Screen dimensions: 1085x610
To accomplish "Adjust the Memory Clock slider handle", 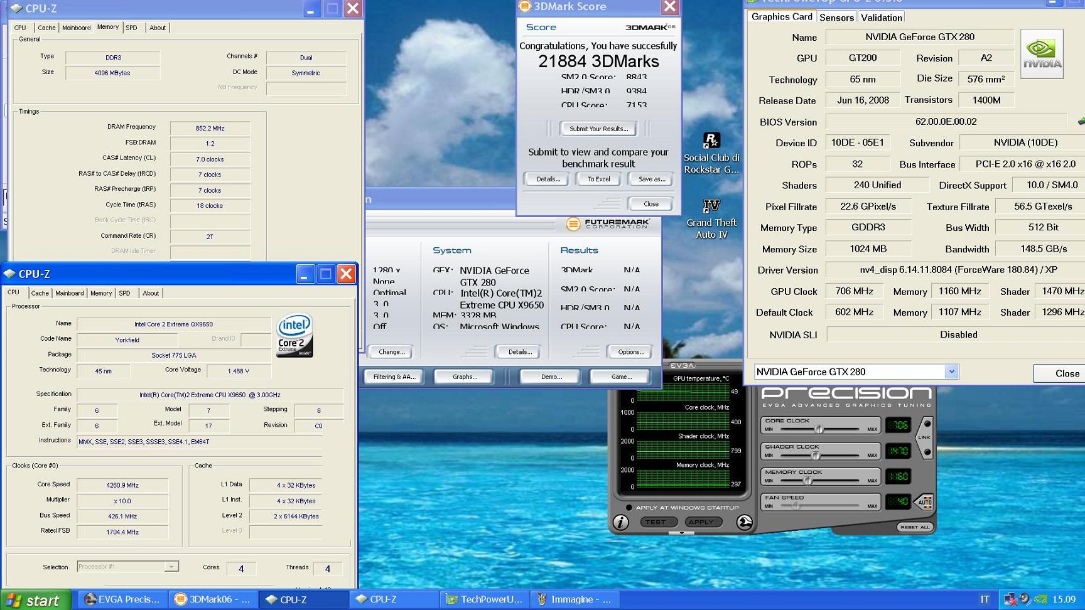I will pyautogui.click(x=808, y=481).
